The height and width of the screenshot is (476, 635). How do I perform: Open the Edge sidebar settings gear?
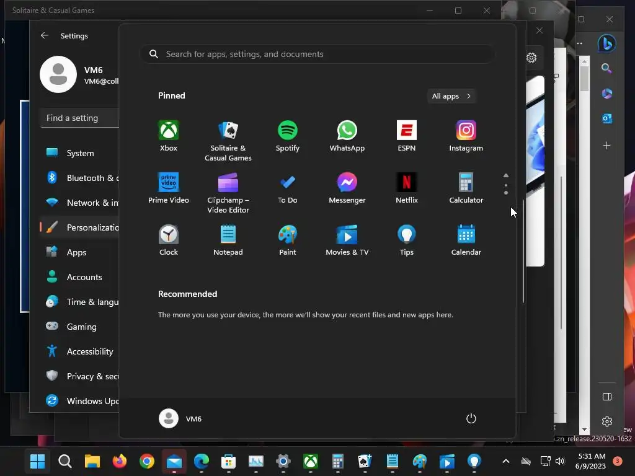point(606,421)
